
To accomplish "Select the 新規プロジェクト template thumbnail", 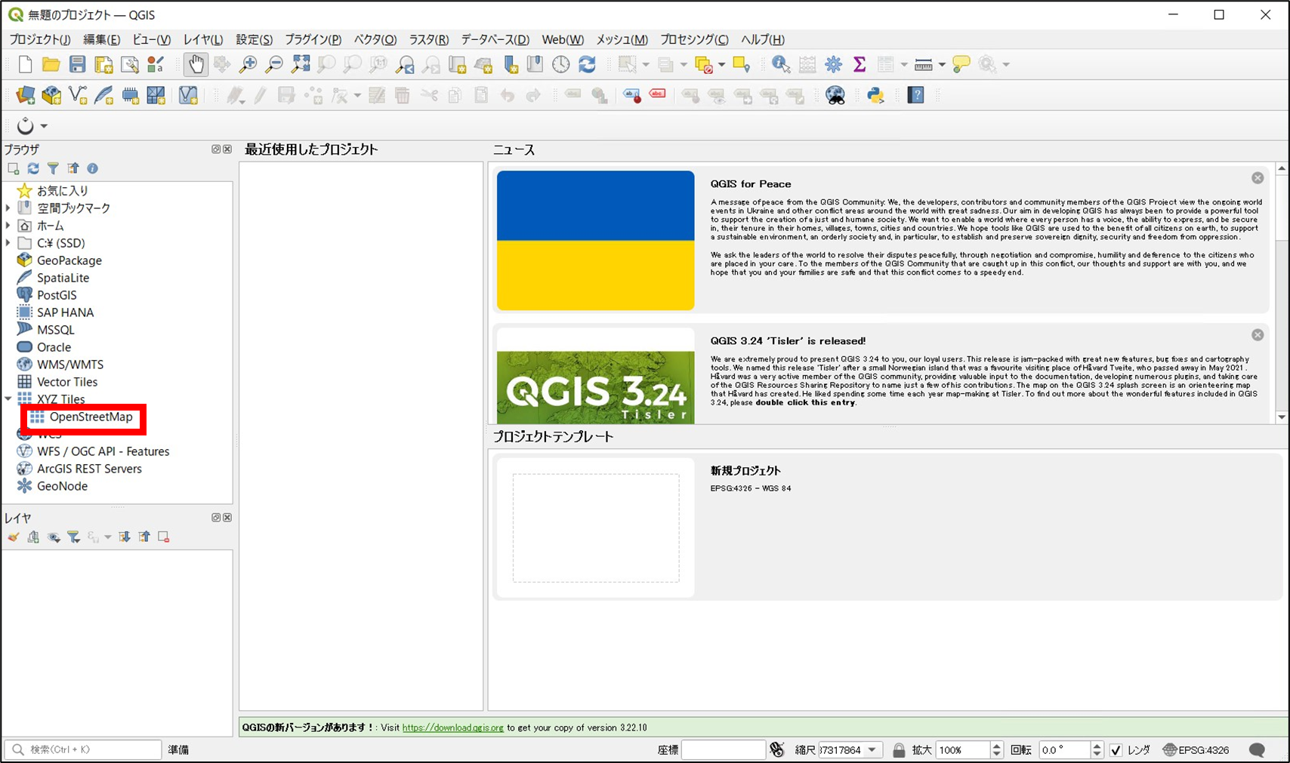I will click(596, 528).
